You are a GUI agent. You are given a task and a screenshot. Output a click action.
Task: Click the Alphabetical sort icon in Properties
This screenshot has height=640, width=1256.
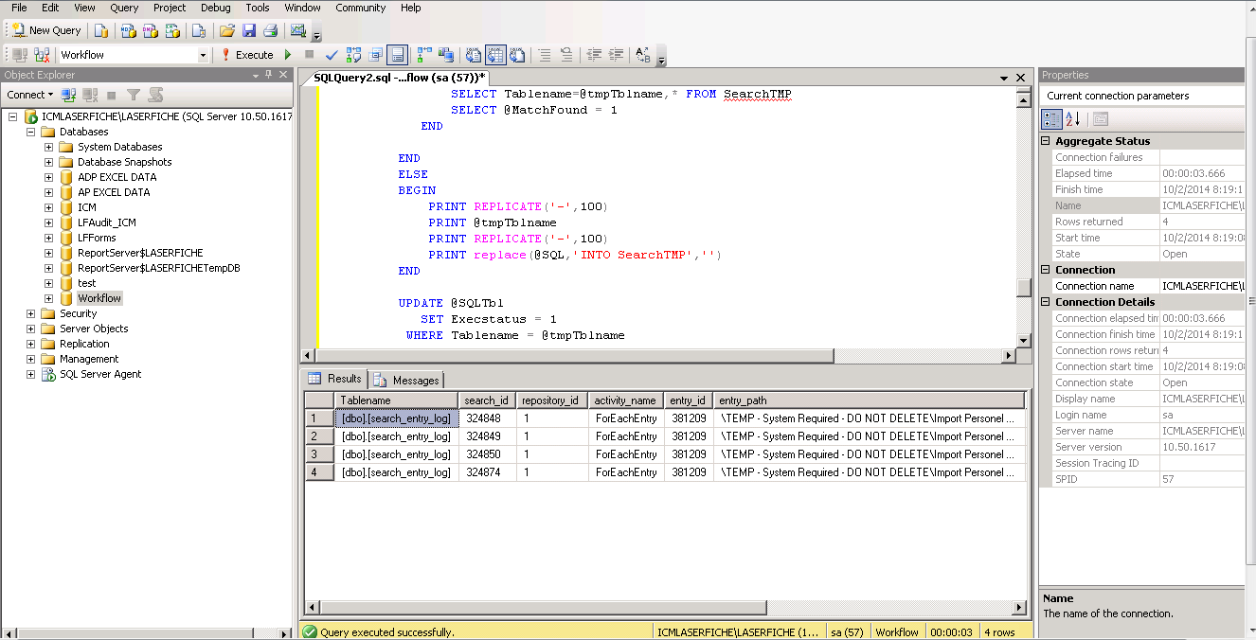pyautogui.click(x=1073, y=119)
